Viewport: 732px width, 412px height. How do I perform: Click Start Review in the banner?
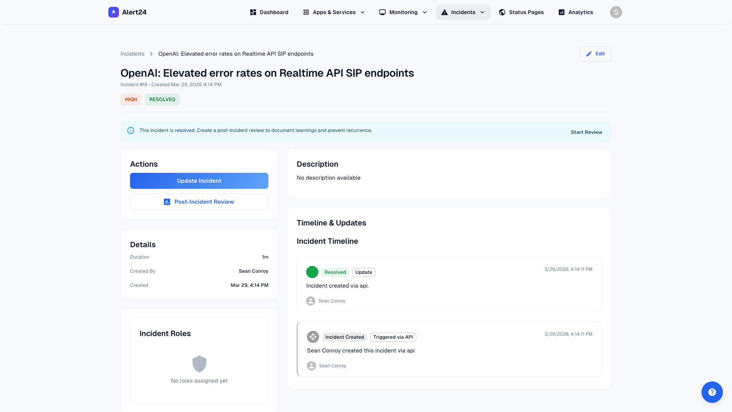(x=586, y=132)
